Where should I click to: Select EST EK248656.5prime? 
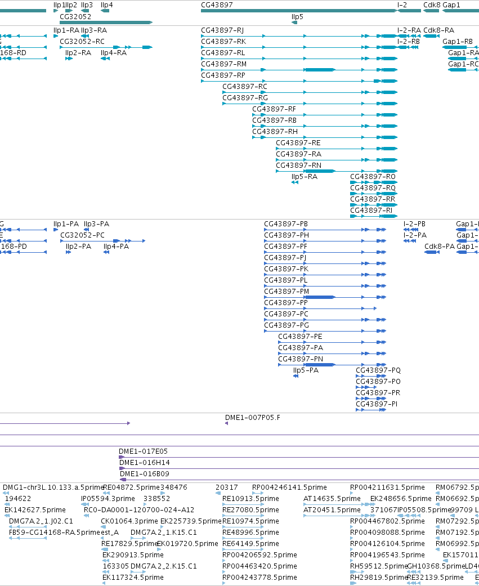401,499
